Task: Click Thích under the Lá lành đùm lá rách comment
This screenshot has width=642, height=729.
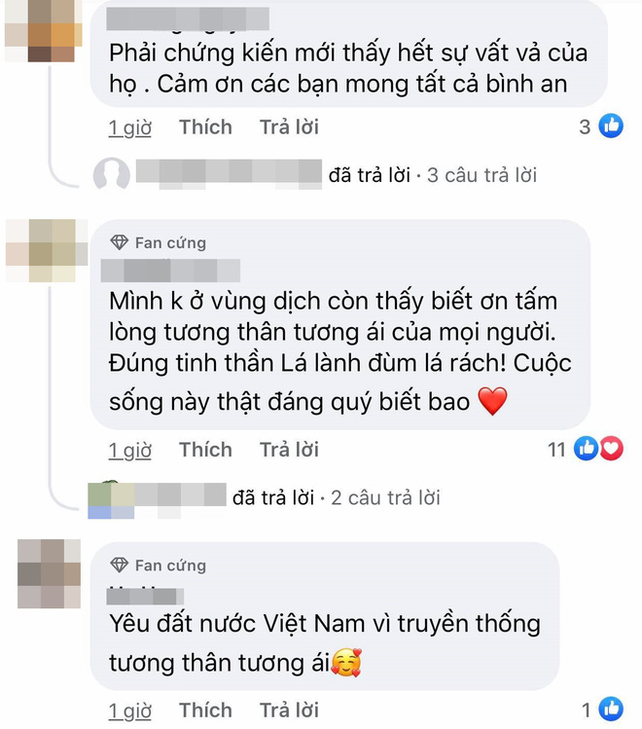Action: point(205,450)
